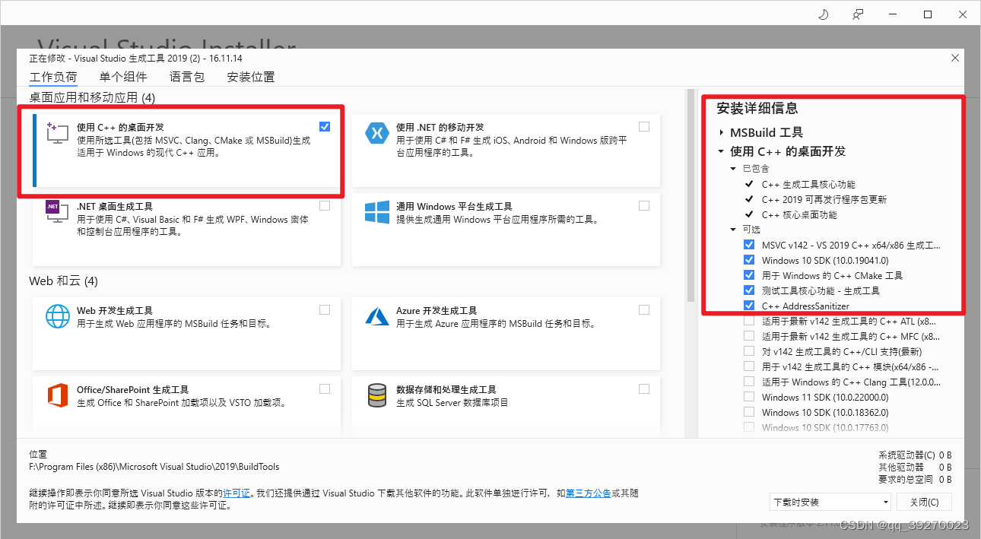Click the 安装详细信息 heading
This screenshot has width=981, height=539.
coord(757,109)
